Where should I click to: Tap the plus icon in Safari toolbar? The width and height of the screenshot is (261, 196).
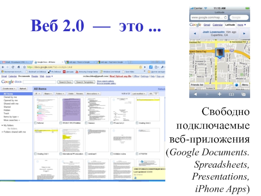coord(220,94)
